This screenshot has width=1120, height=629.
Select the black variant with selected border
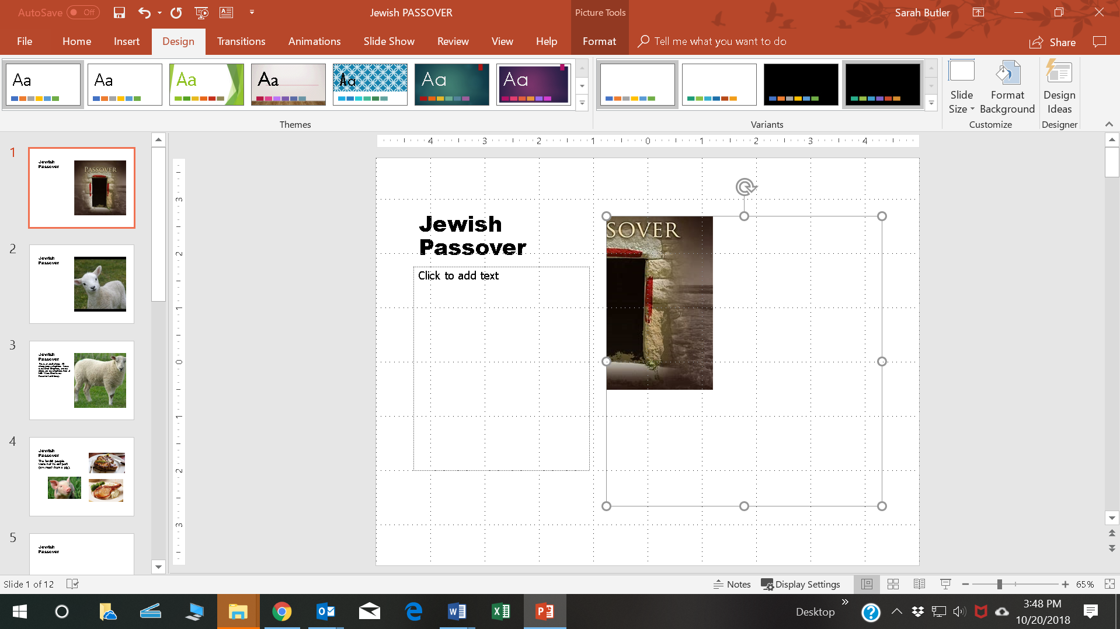pyautogui.click(x=882, y=85)
